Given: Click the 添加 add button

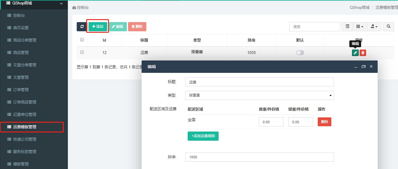Looking at the screenshot, I should click(98, 27).
